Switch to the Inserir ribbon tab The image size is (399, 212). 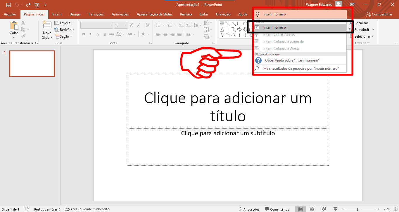pos(57,14)
